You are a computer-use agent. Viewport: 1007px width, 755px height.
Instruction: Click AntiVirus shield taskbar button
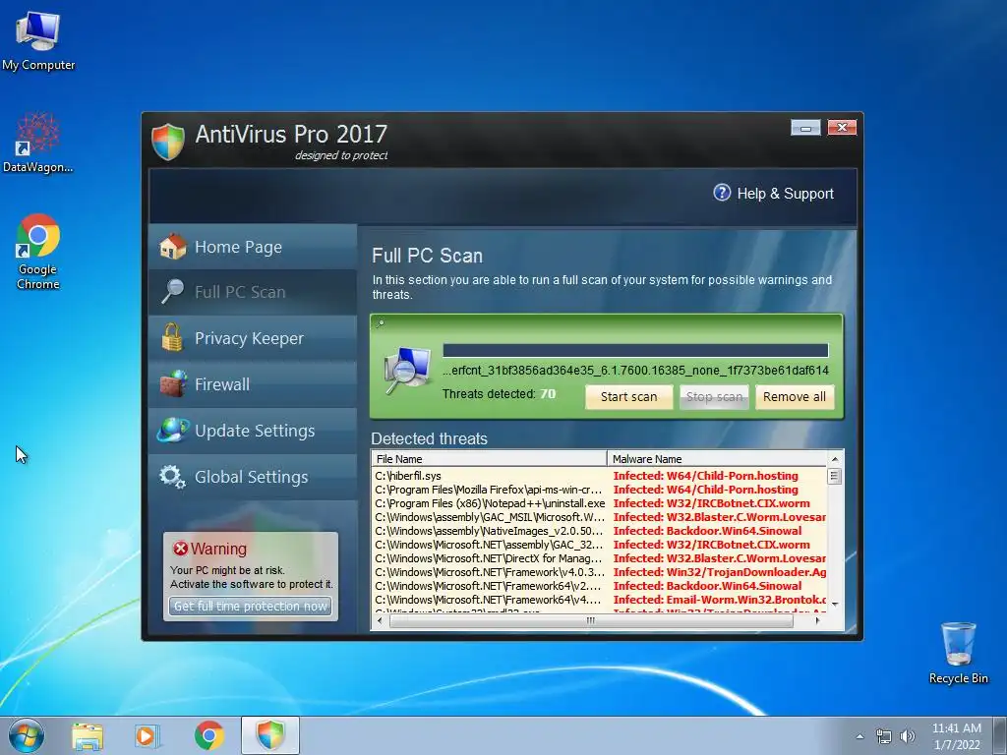pos(270,735)
